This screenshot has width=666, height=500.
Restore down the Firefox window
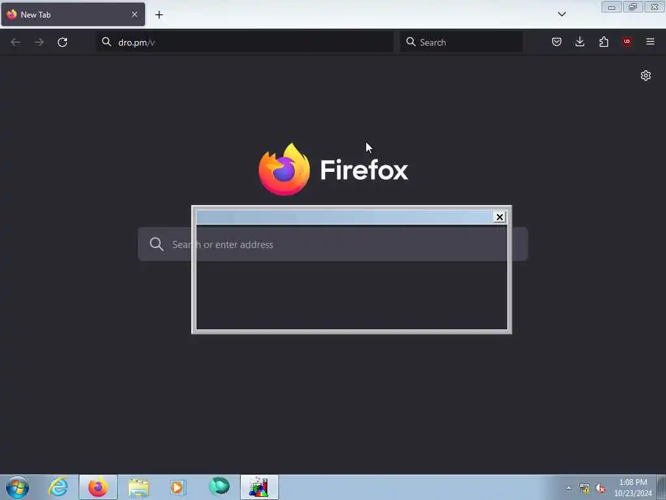click(x=633, y=7)
